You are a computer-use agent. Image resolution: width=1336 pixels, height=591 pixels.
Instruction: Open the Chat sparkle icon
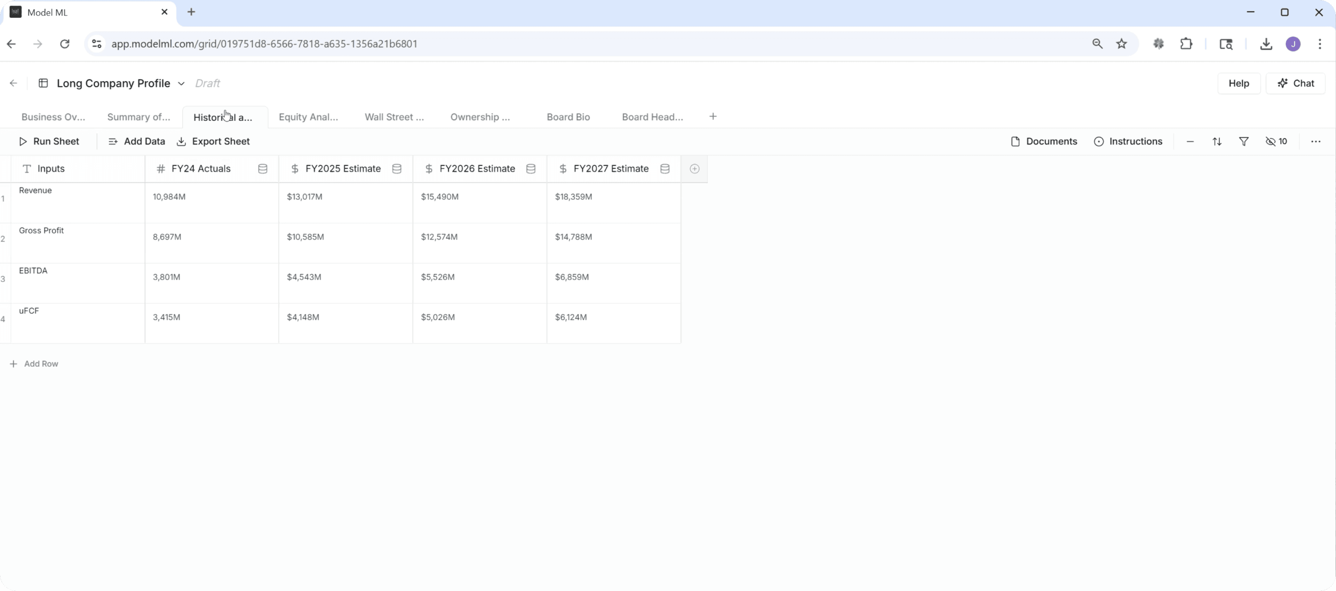1282,83
